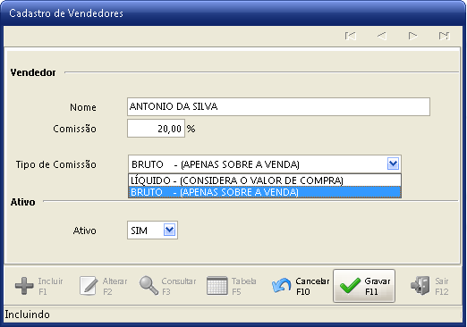Image resolution: width=467 pixels, height=327 pixels.
Task: Go to the last record
Action: click(x=444, y=36)
